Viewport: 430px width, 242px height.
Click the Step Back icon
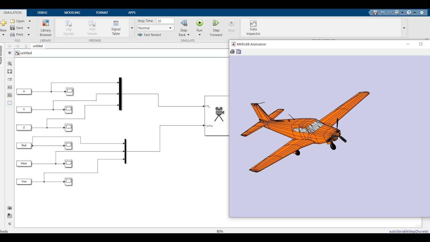click(184, 23)
